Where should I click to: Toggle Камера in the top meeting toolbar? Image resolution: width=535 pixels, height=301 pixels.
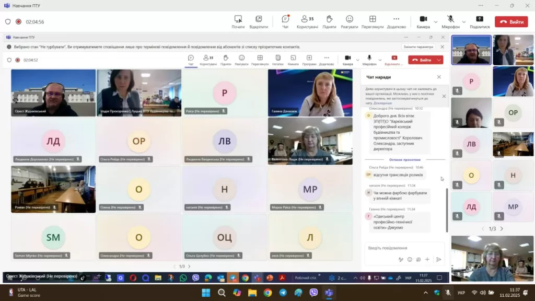pos(423,21)
